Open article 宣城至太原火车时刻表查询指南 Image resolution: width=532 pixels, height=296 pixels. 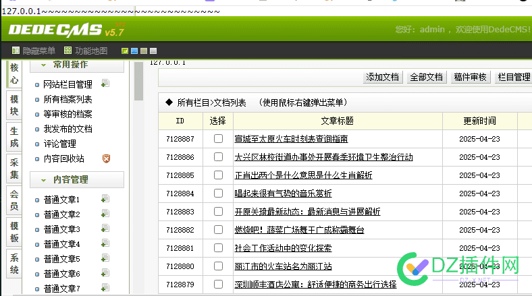(x=291, y=139)
